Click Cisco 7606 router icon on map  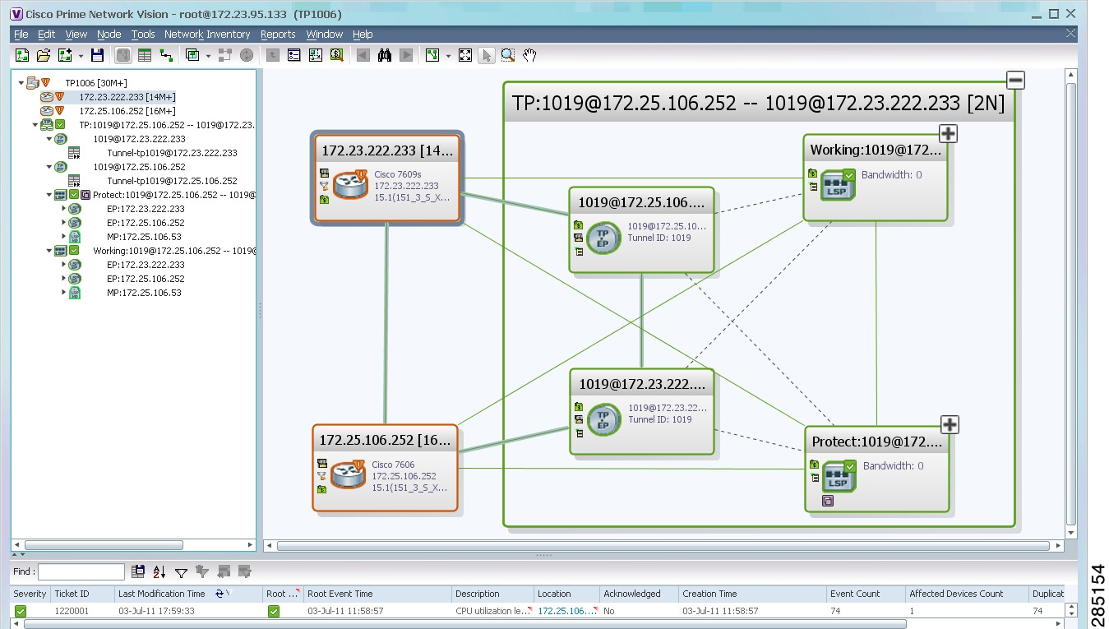349,474
